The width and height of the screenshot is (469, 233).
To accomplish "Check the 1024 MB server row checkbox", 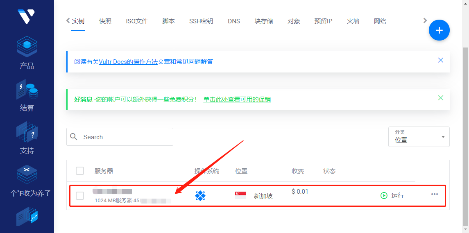I will (80, 196).
